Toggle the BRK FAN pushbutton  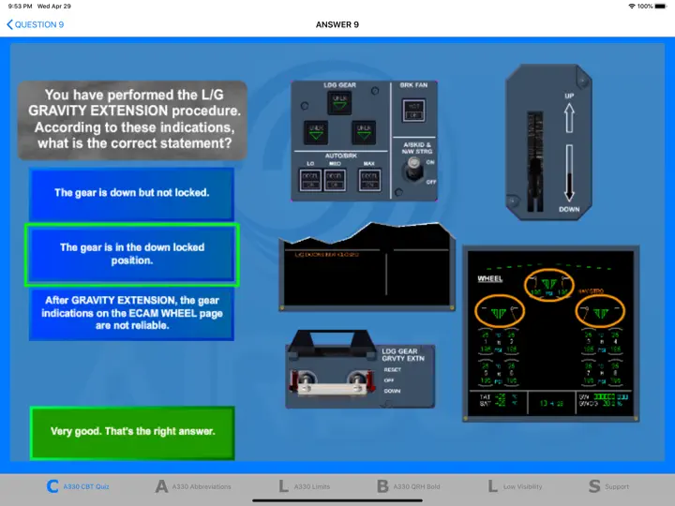pyautogui.click(x=413, y=111)
